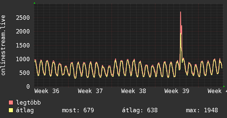Click the pink legtöbb color swatch
The height and width of the screenshot is (118, 227).
[11, 102]
